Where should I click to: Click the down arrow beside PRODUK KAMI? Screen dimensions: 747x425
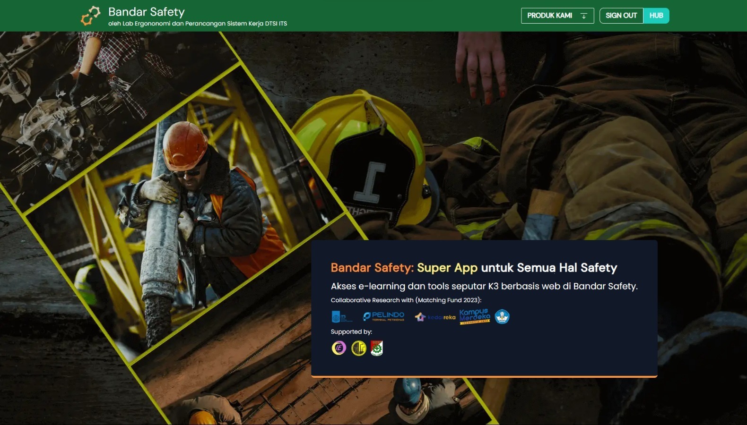[584, 16]
